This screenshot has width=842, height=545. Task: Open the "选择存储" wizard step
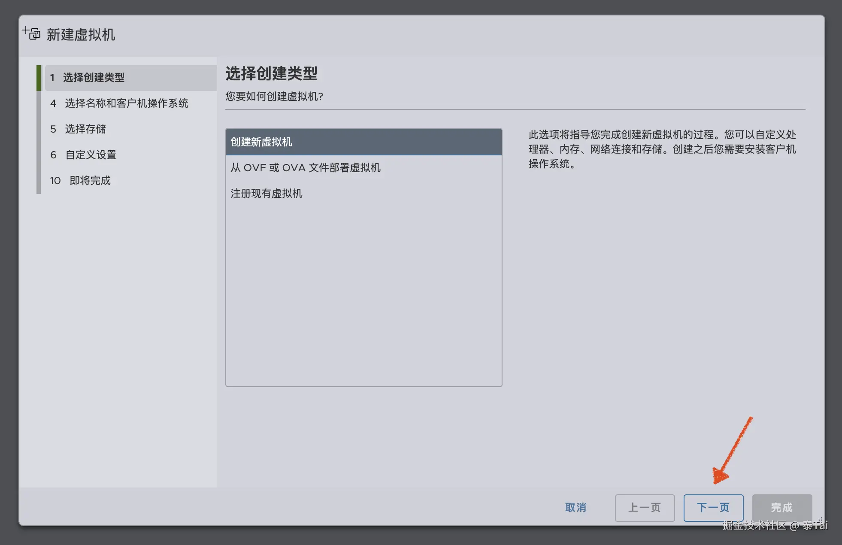point(86,129)
